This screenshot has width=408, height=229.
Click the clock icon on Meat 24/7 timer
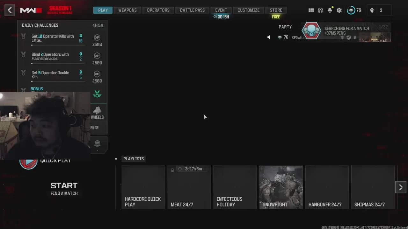coord(180,169)
